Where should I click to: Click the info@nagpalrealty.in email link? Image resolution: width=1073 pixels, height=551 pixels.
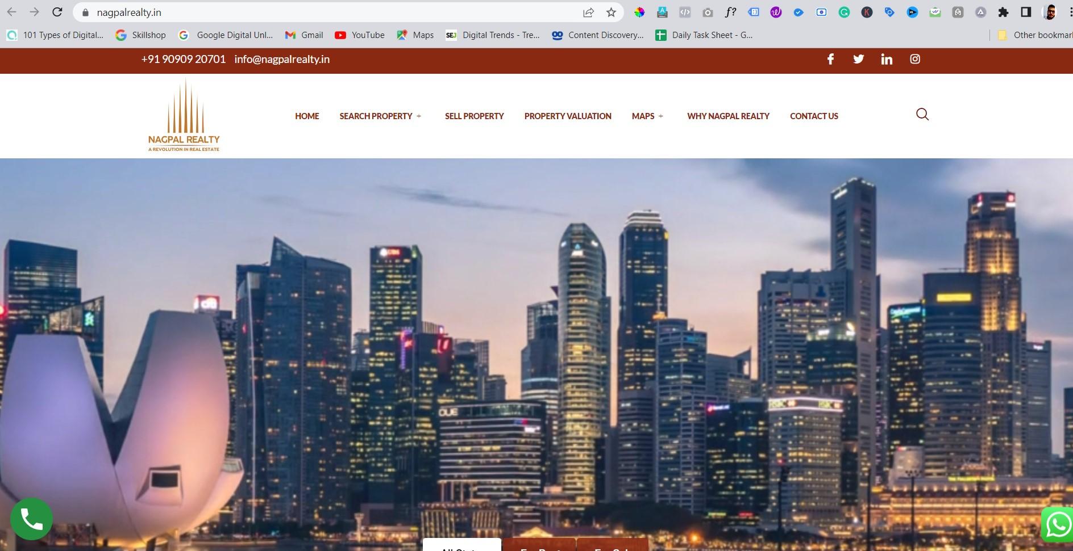coord(282,60)
